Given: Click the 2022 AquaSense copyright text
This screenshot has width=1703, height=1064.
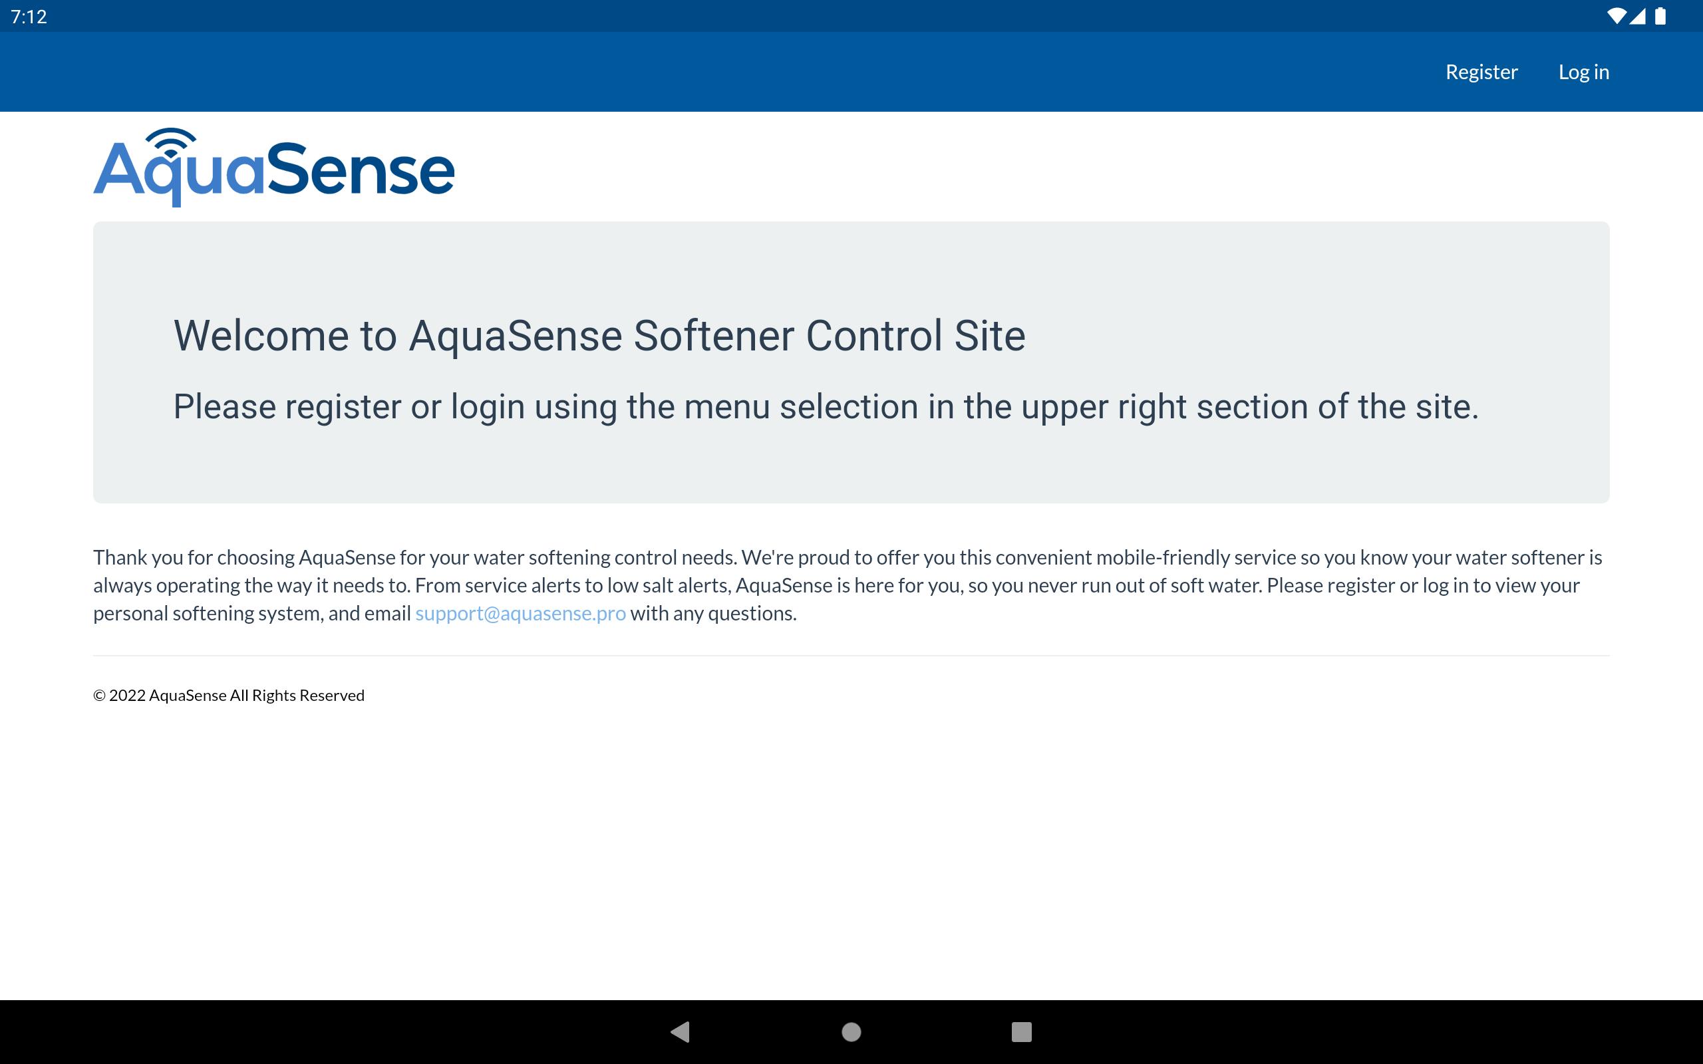Looking at the screenshot, I should coord(229,696).
